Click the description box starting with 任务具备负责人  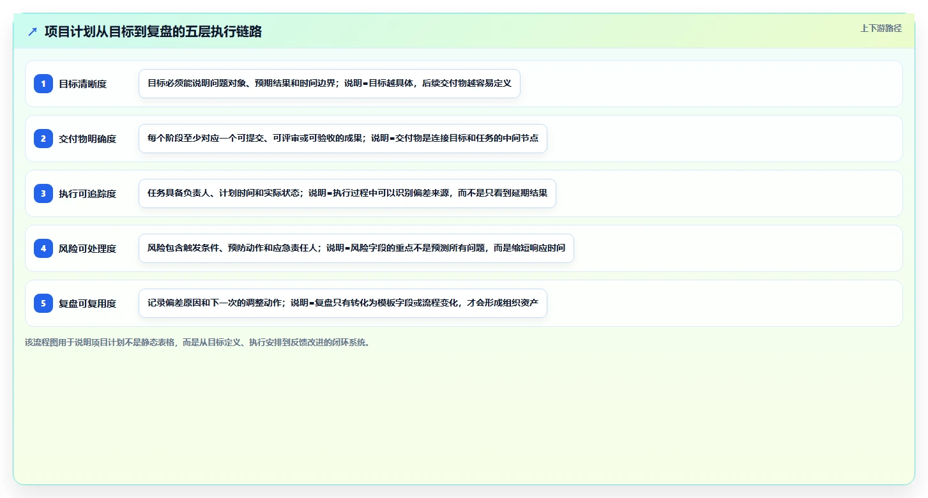(347, 193)
